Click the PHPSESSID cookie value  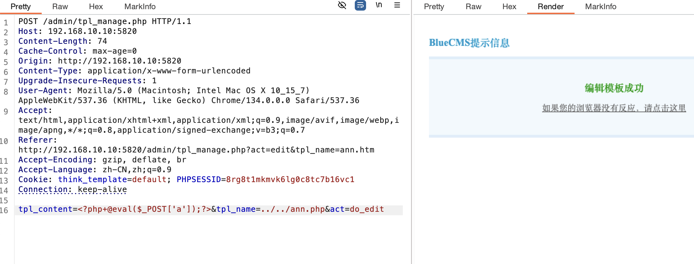click(x=290, y=180)
